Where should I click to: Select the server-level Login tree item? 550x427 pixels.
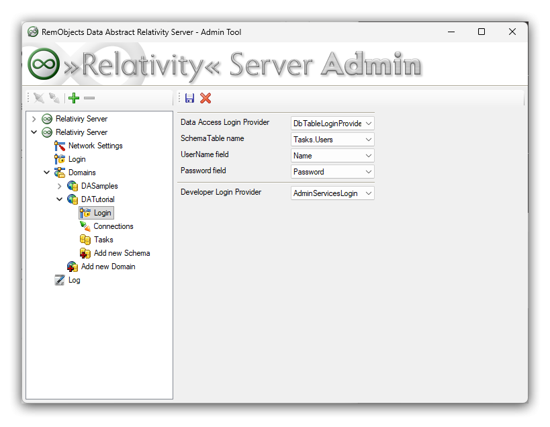77,159
